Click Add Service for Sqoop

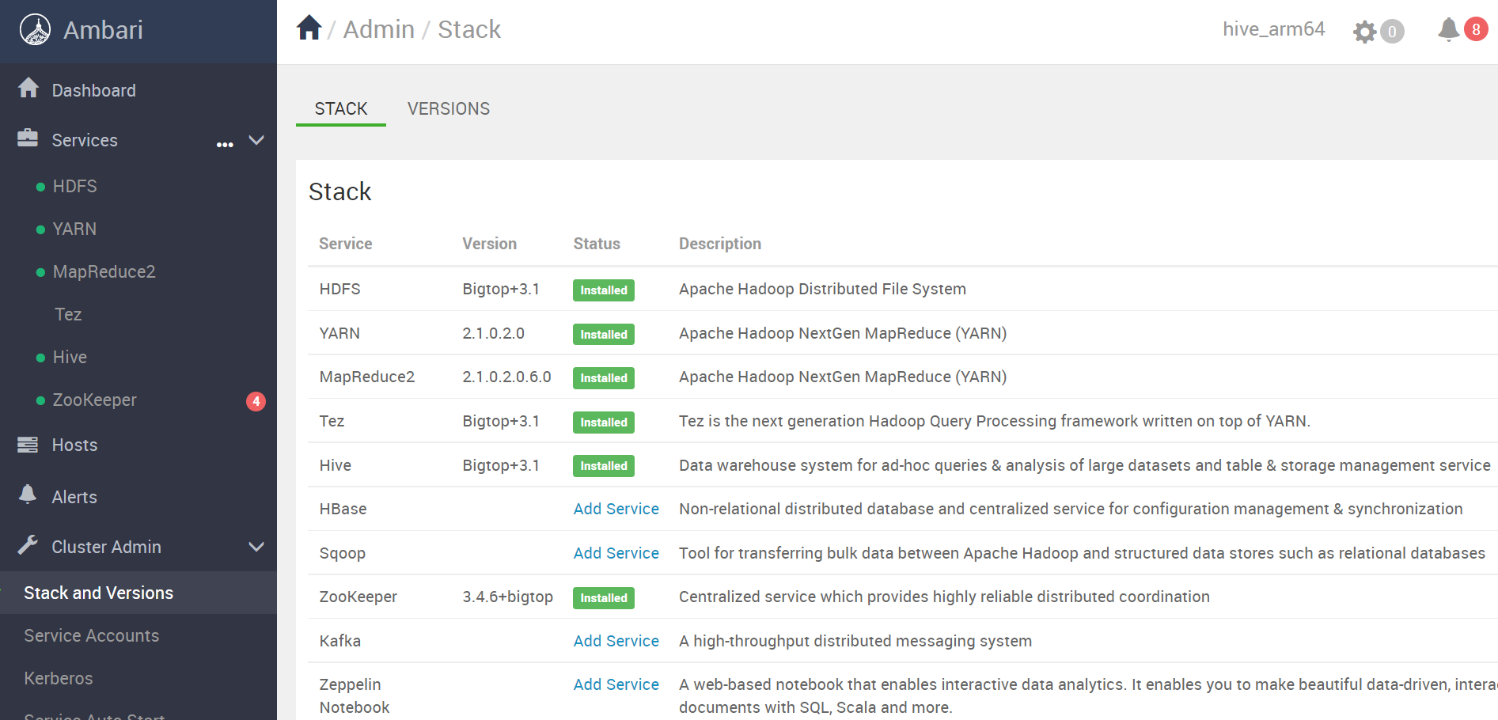pos(616,553)
